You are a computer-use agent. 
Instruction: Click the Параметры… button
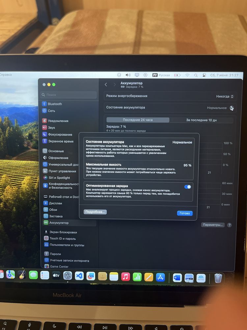click(213, 225)
